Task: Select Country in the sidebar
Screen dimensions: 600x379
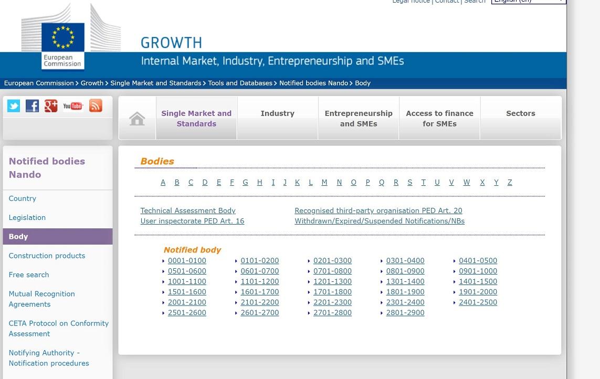Action: pos(23,198)
